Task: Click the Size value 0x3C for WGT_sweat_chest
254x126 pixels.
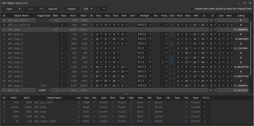Action: 86,121
